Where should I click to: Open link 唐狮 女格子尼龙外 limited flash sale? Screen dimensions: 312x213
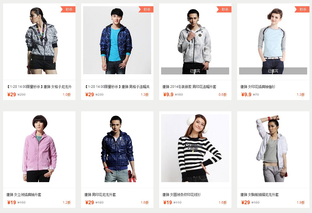click(39, 87)
